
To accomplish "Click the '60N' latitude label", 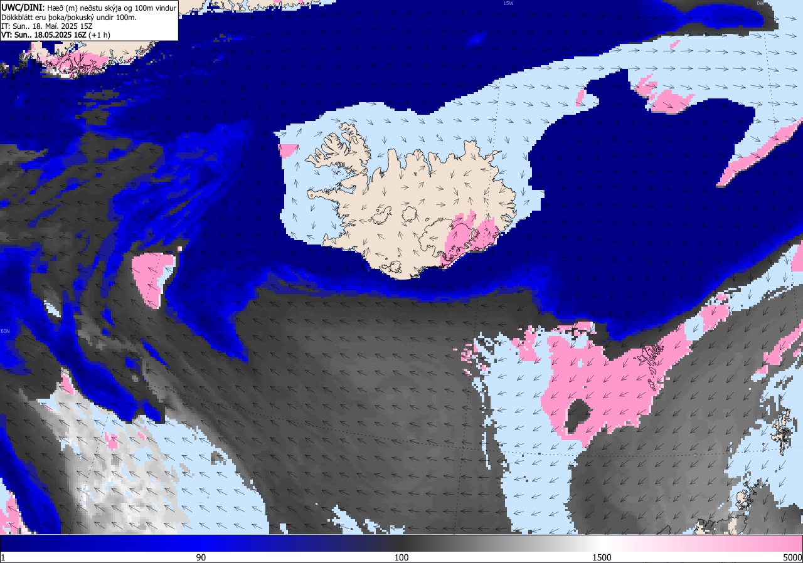I will point(5,331).
